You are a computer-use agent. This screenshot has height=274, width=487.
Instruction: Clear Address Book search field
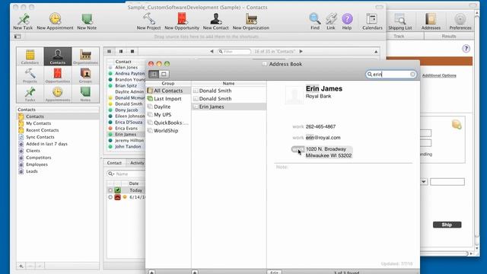412,75
